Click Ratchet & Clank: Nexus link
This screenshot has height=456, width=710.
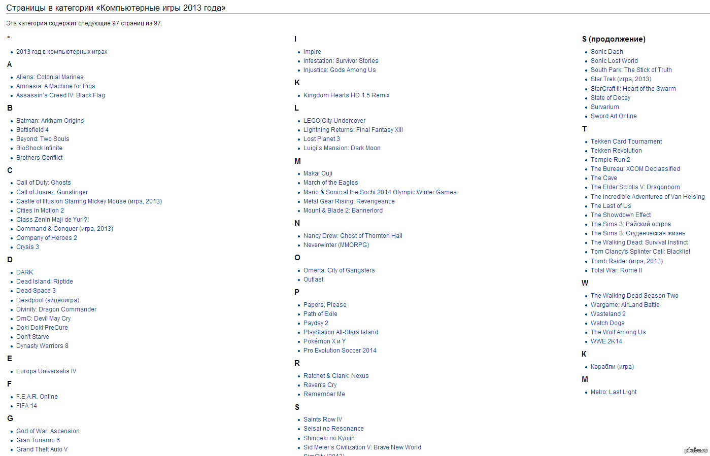tap(336, 376)
